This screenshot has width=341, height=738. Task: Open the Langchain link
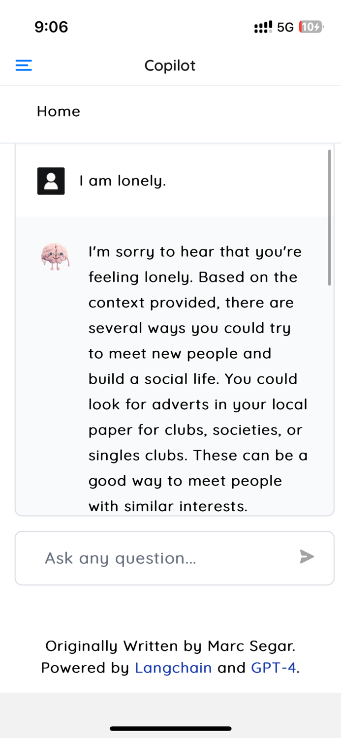[173, 668]
